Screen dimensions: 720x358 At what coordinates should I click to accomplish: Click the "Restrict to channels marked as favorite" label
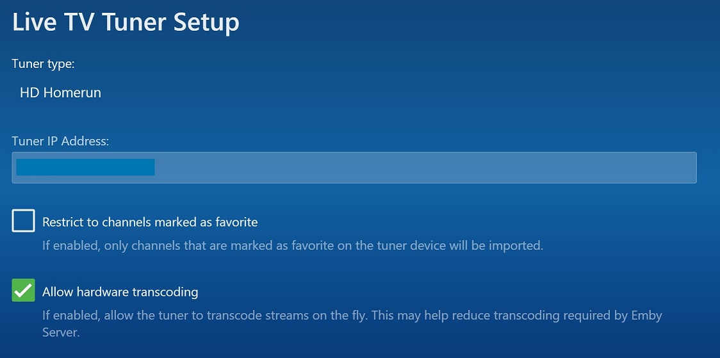[150, 222]
